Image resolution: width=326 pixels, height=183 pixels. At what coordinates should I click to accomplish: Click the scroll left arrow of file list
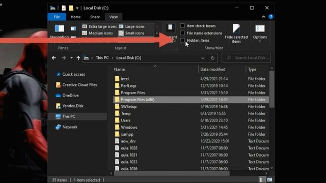111,173
